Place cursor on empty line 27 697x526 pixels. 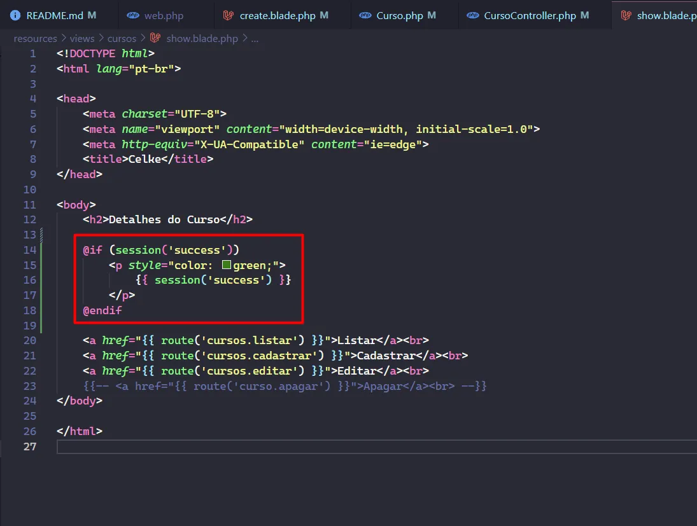[x=318, y=447]
